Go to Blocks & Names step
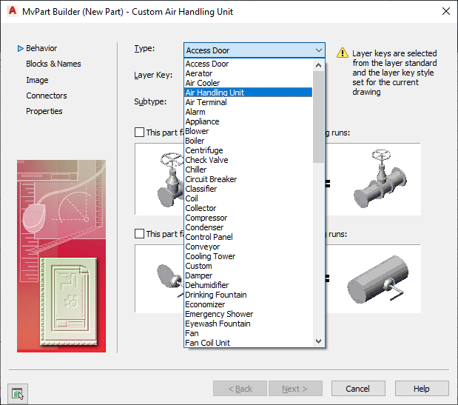 (x=53, y=64)
